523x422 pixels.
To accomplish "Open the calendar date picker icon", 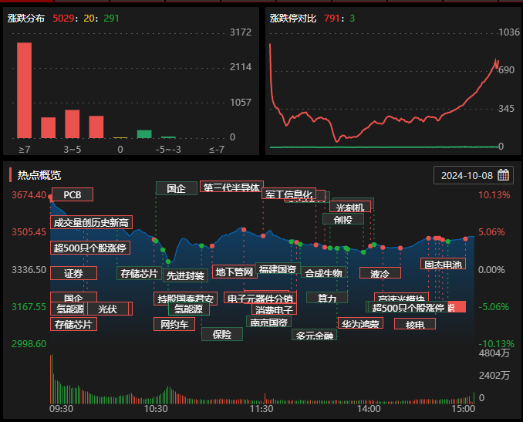I will point(503,175).
